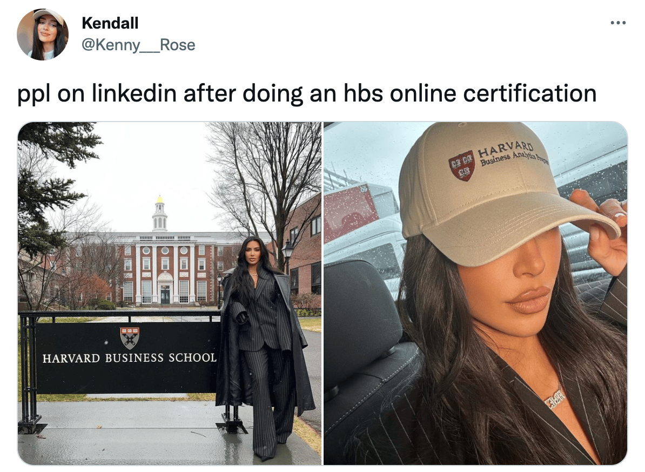Open the left Harvard Business School photo
Viewport: 645px width, 472px height.
pyautogui.click(x=170, y=294)
